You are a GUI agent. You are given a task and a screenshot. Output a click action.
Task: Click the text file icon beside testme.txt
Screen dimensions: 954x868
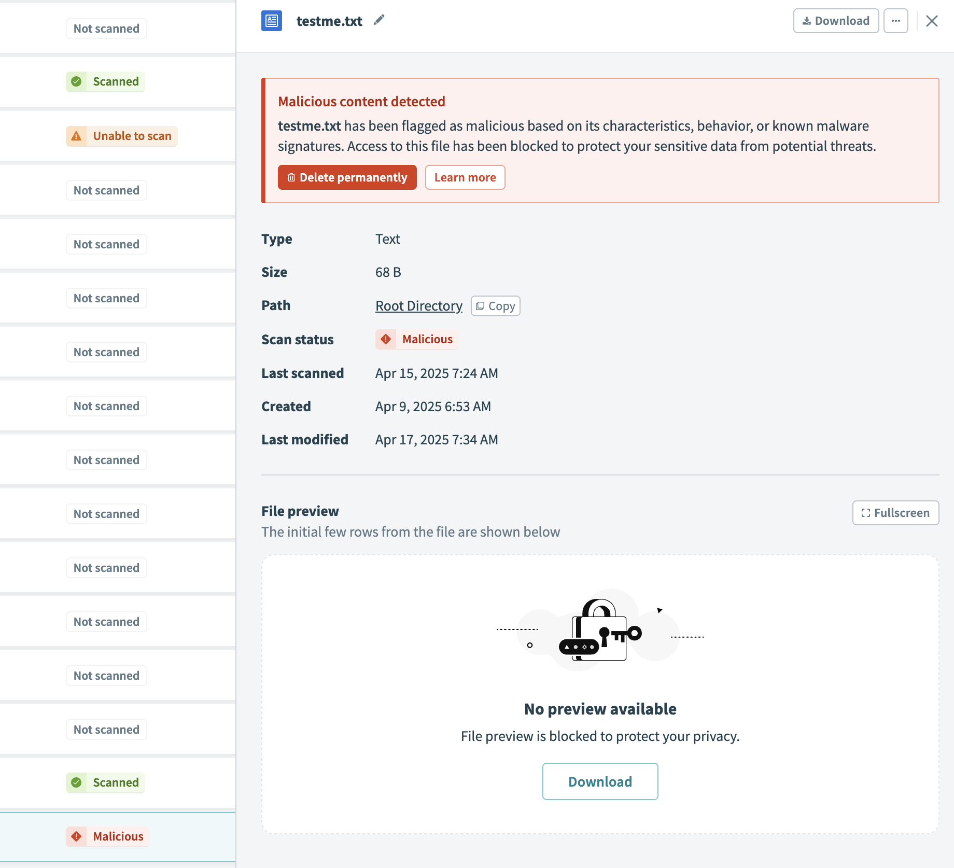click(x=271, y=21)
